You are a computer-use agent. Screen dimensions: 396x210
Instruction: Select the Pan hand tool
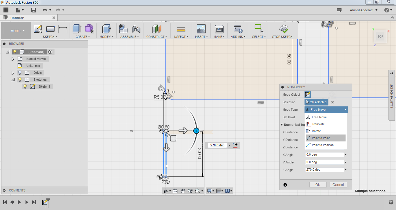(183, 191)
